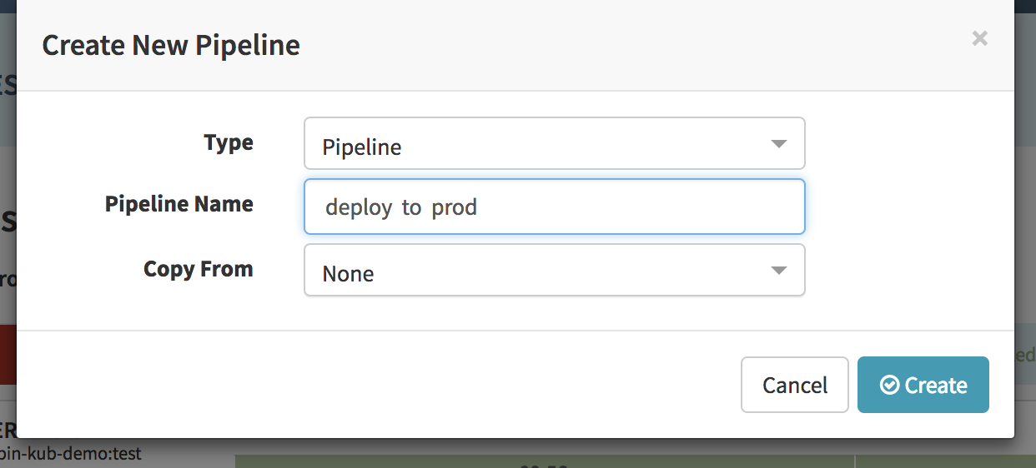Click the "Pipeline Name" field label

coord(179,204)
